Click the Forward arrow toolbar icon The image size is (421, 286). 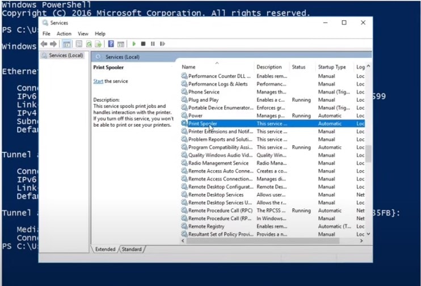click(x=53, y=44)
